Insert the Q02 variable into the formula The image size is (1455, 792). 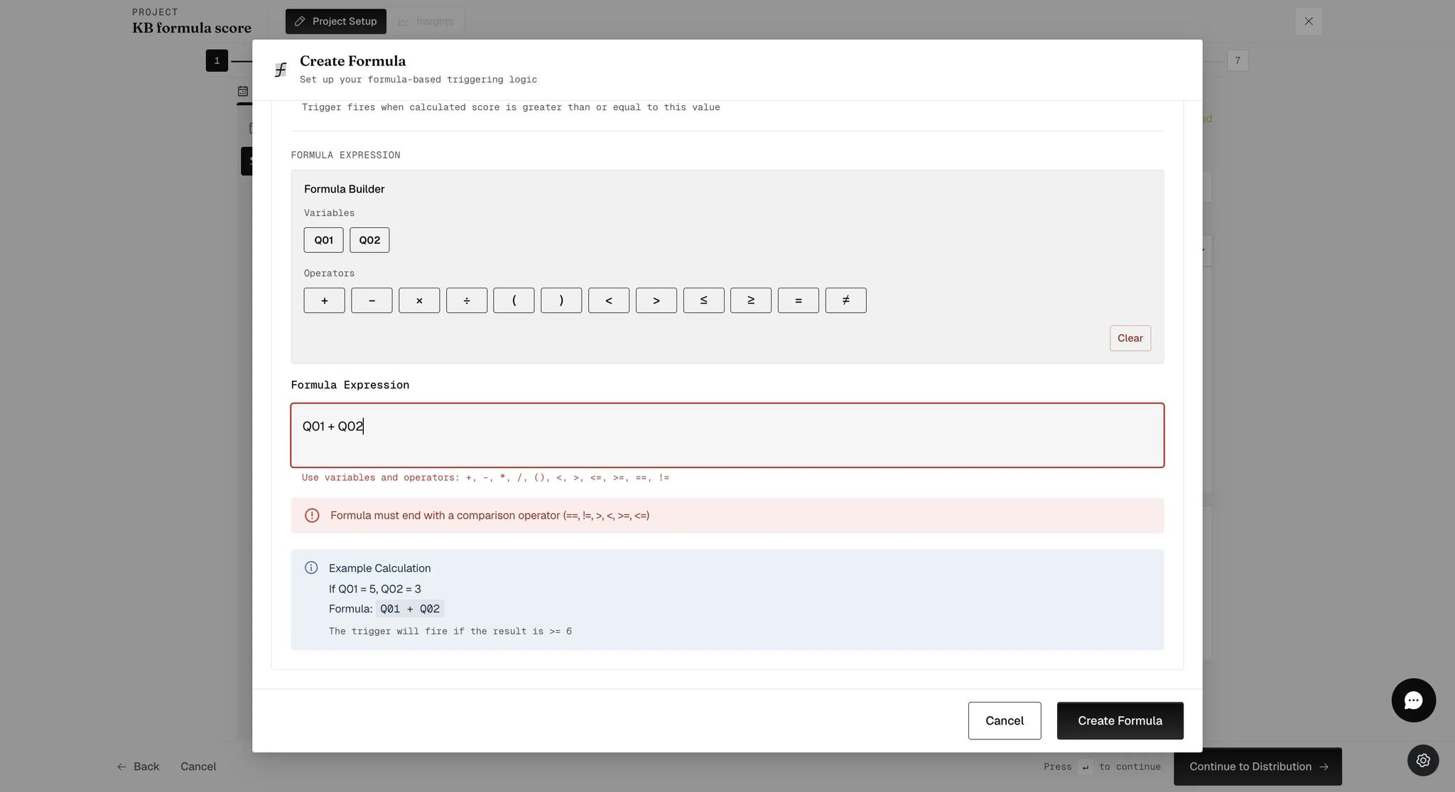coord(369,240)
